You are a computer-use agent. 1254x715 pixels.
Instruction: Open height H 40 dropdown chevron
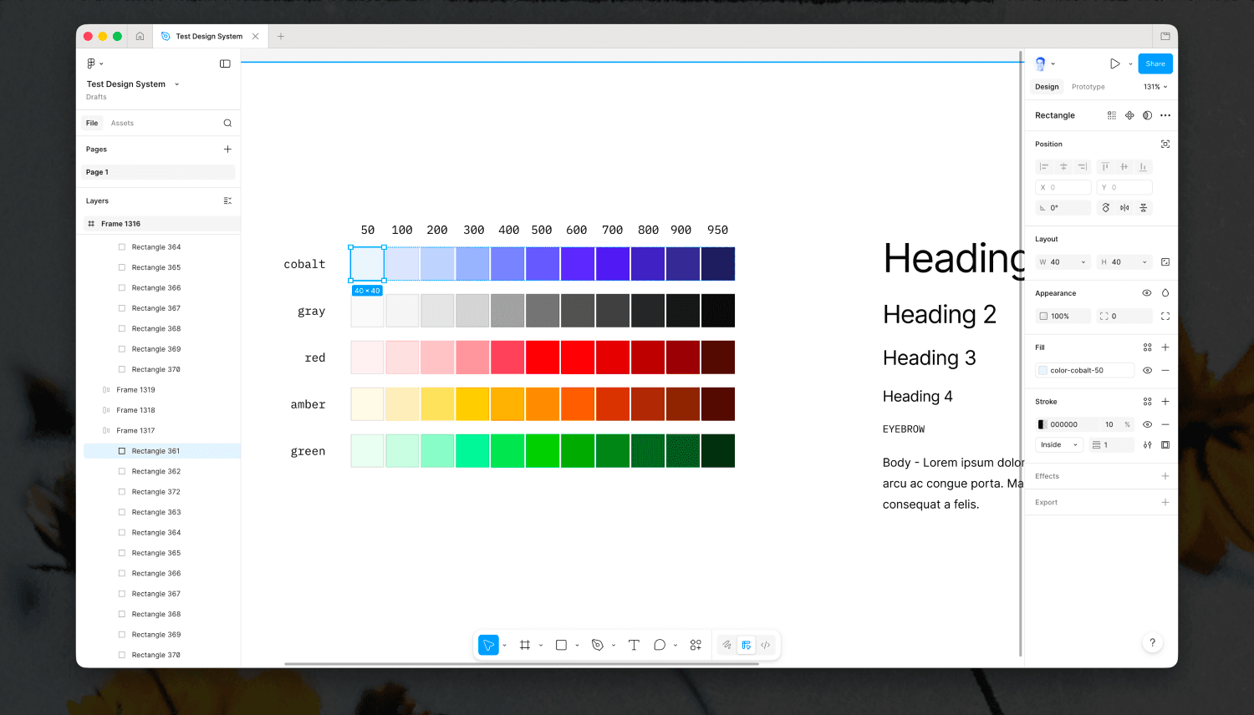coord(1144,262)
